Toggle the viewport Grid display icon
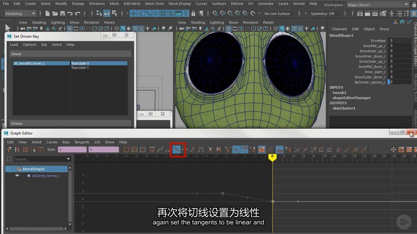The image size is (417, 234). point(69,28)
